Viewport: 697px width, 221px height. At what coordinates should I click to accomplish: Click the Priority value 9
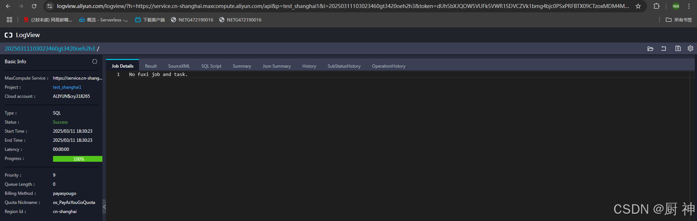tap(54, 175)
